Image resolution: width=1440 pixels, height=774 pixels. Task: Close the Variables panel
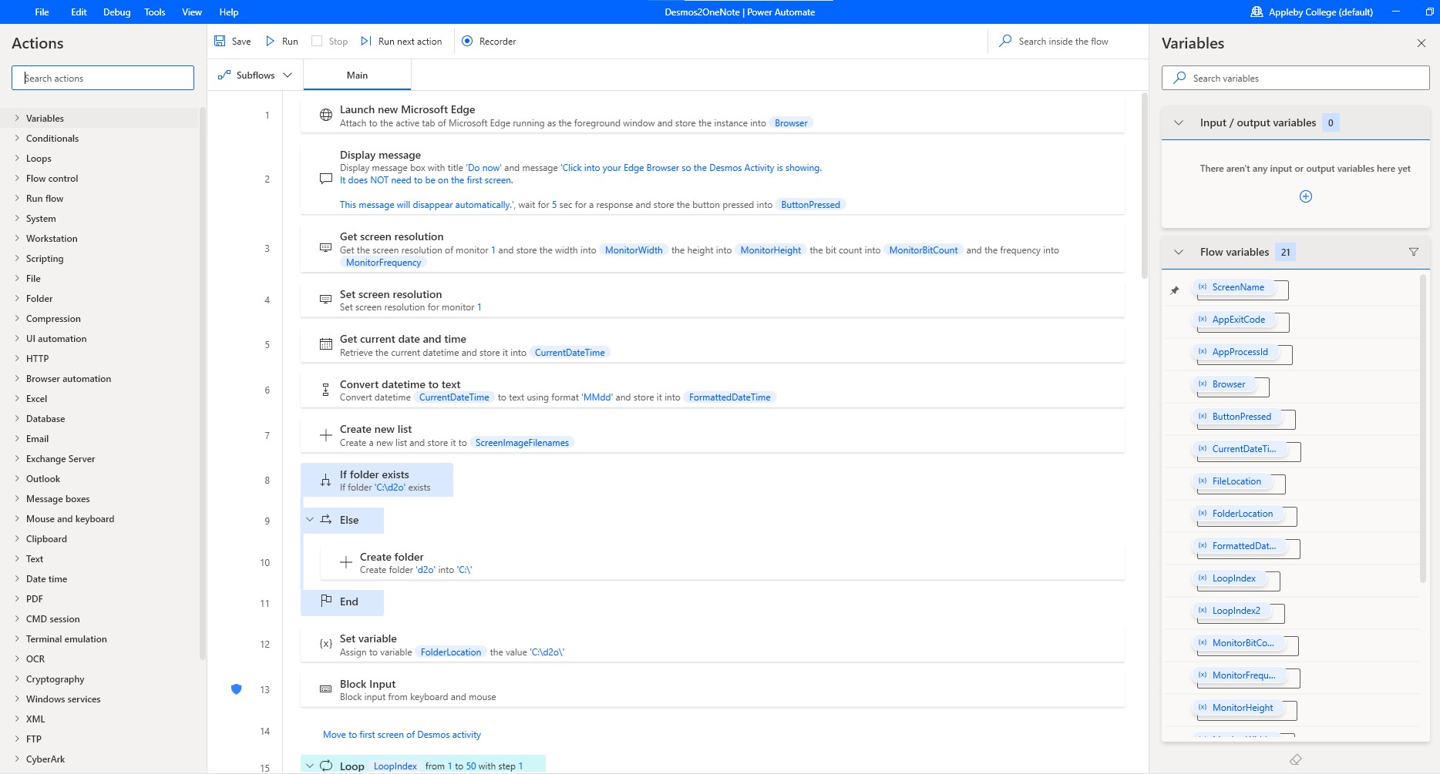click(x=1421, y=43)
